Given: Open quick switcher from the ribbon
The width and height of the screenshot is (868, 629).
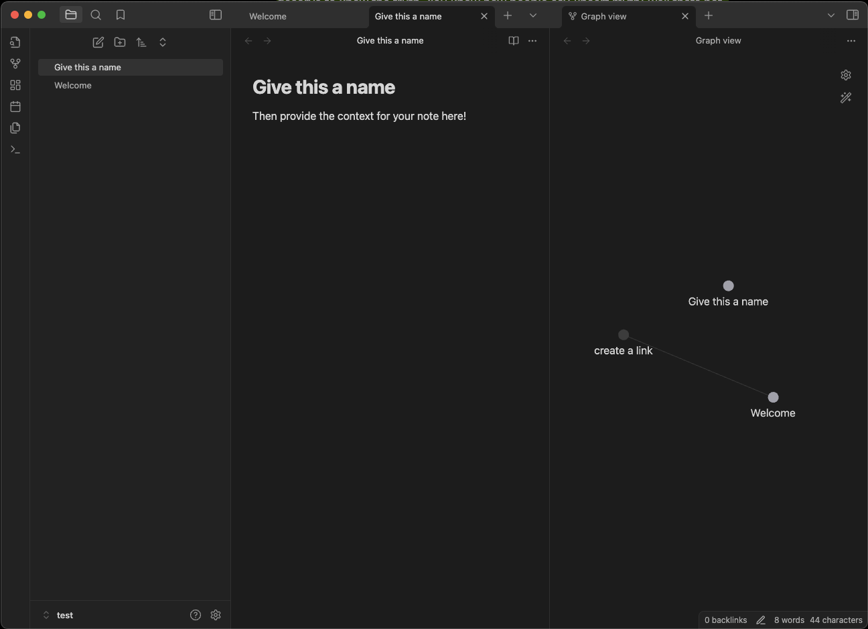Looking at the screenshot, I should click(15, 42).
